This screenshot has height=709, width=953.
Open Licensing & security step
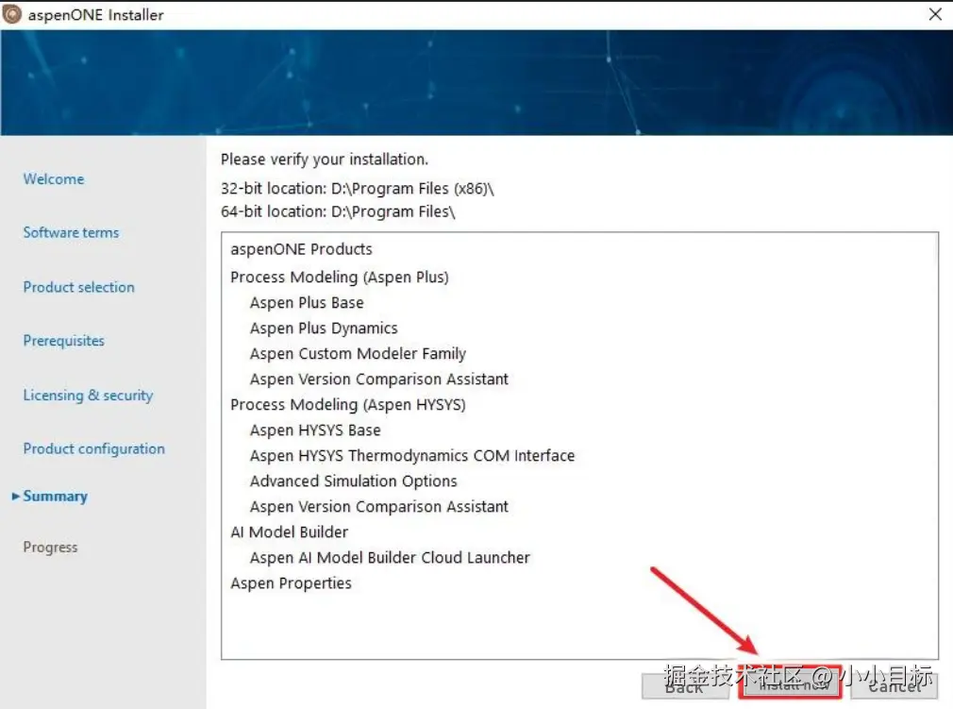88,396
